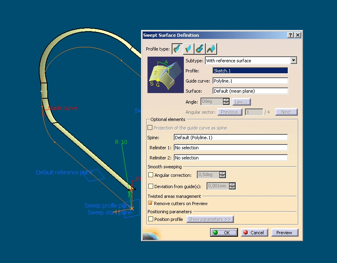This screenshot has height=263, width=337.
Task: Click the Previous angular sector button
Action: tap(230, 112)
